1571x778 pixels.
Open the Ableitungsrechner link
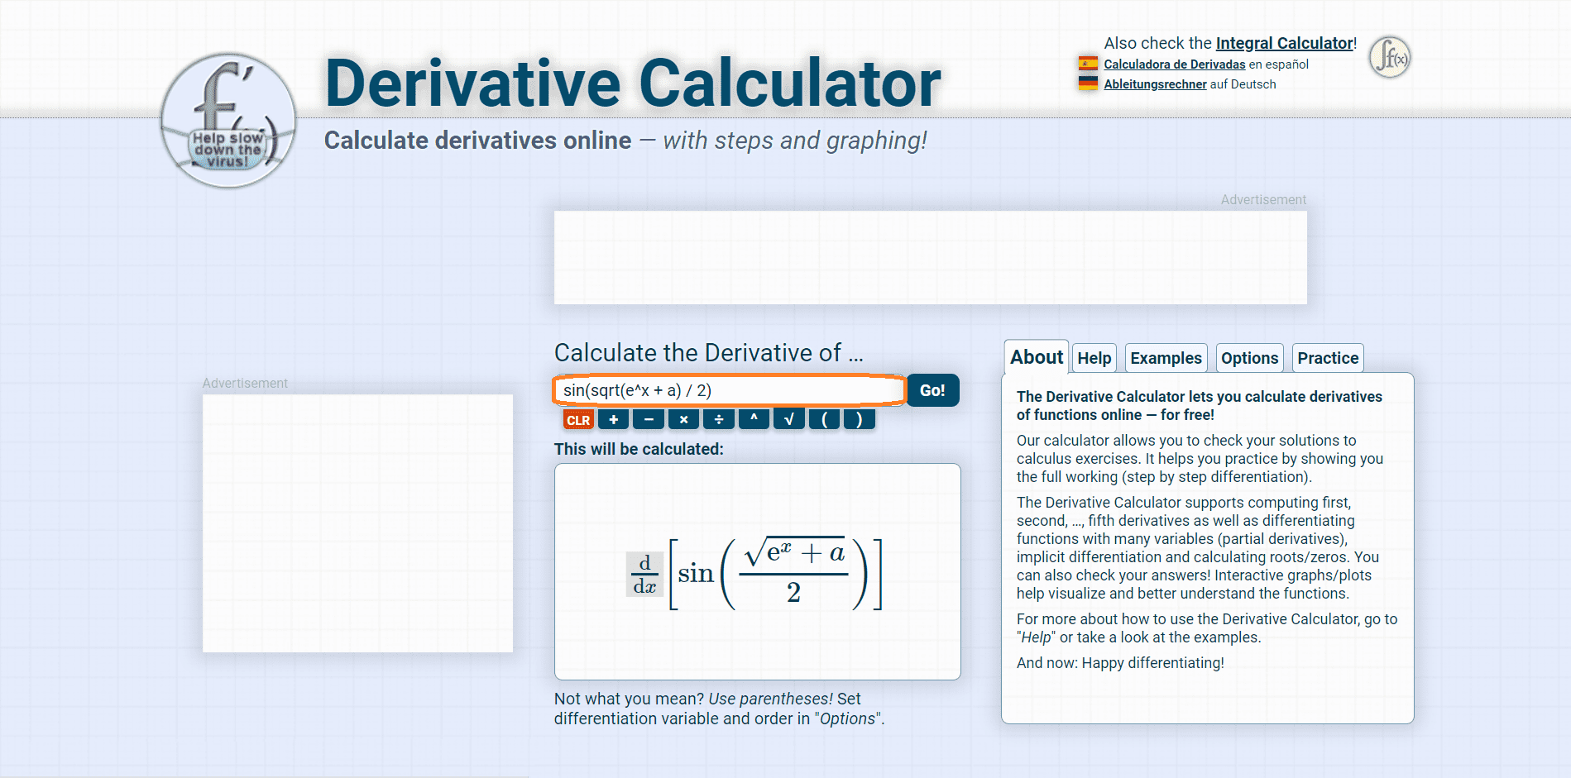(x=1155, y=84)
